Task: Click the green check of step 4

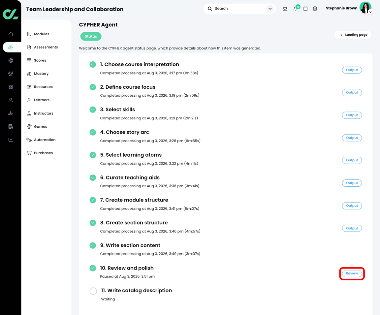Action: pos(93,132)
